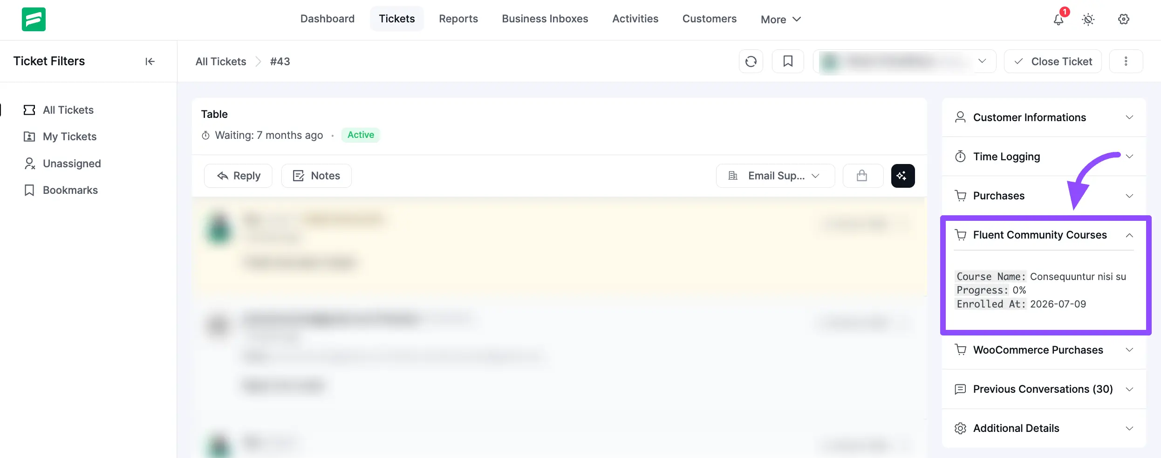This screenshot has width=1161, height=458.
Task: Select the Bookmarks filter
Action: coord(61,190)
